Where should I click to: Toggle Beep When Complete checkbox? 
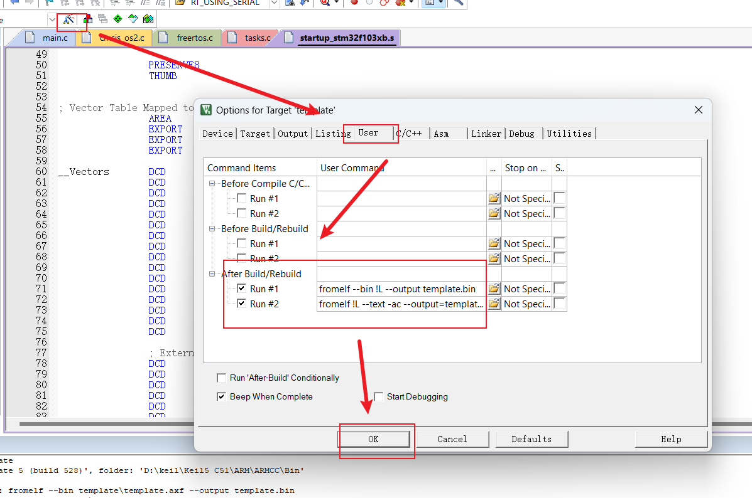222,396
